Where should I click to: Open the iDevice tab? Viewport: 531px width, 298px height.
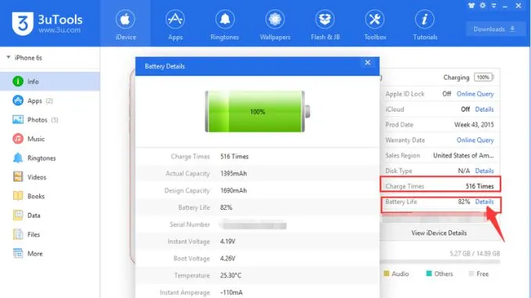coord(125,23)
